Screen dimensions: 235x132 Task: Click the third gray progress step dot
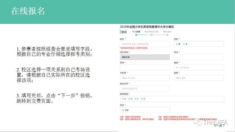(x=167, y=35)
